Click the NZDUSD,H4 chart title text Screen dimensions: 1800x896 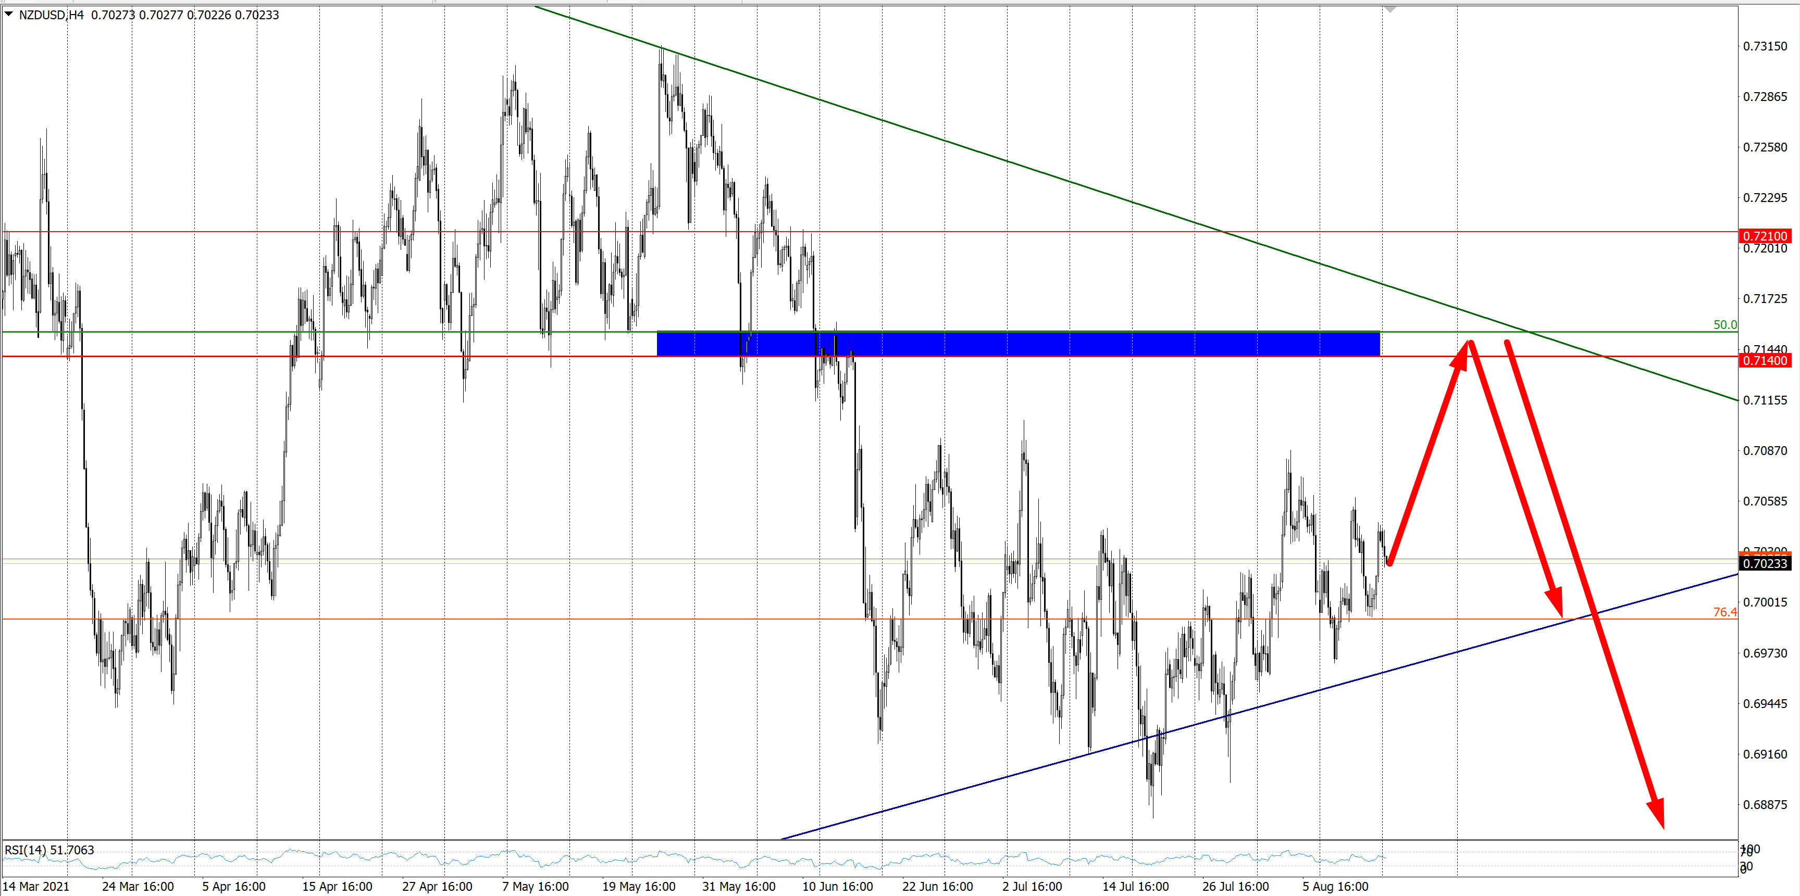coord(51,15)
